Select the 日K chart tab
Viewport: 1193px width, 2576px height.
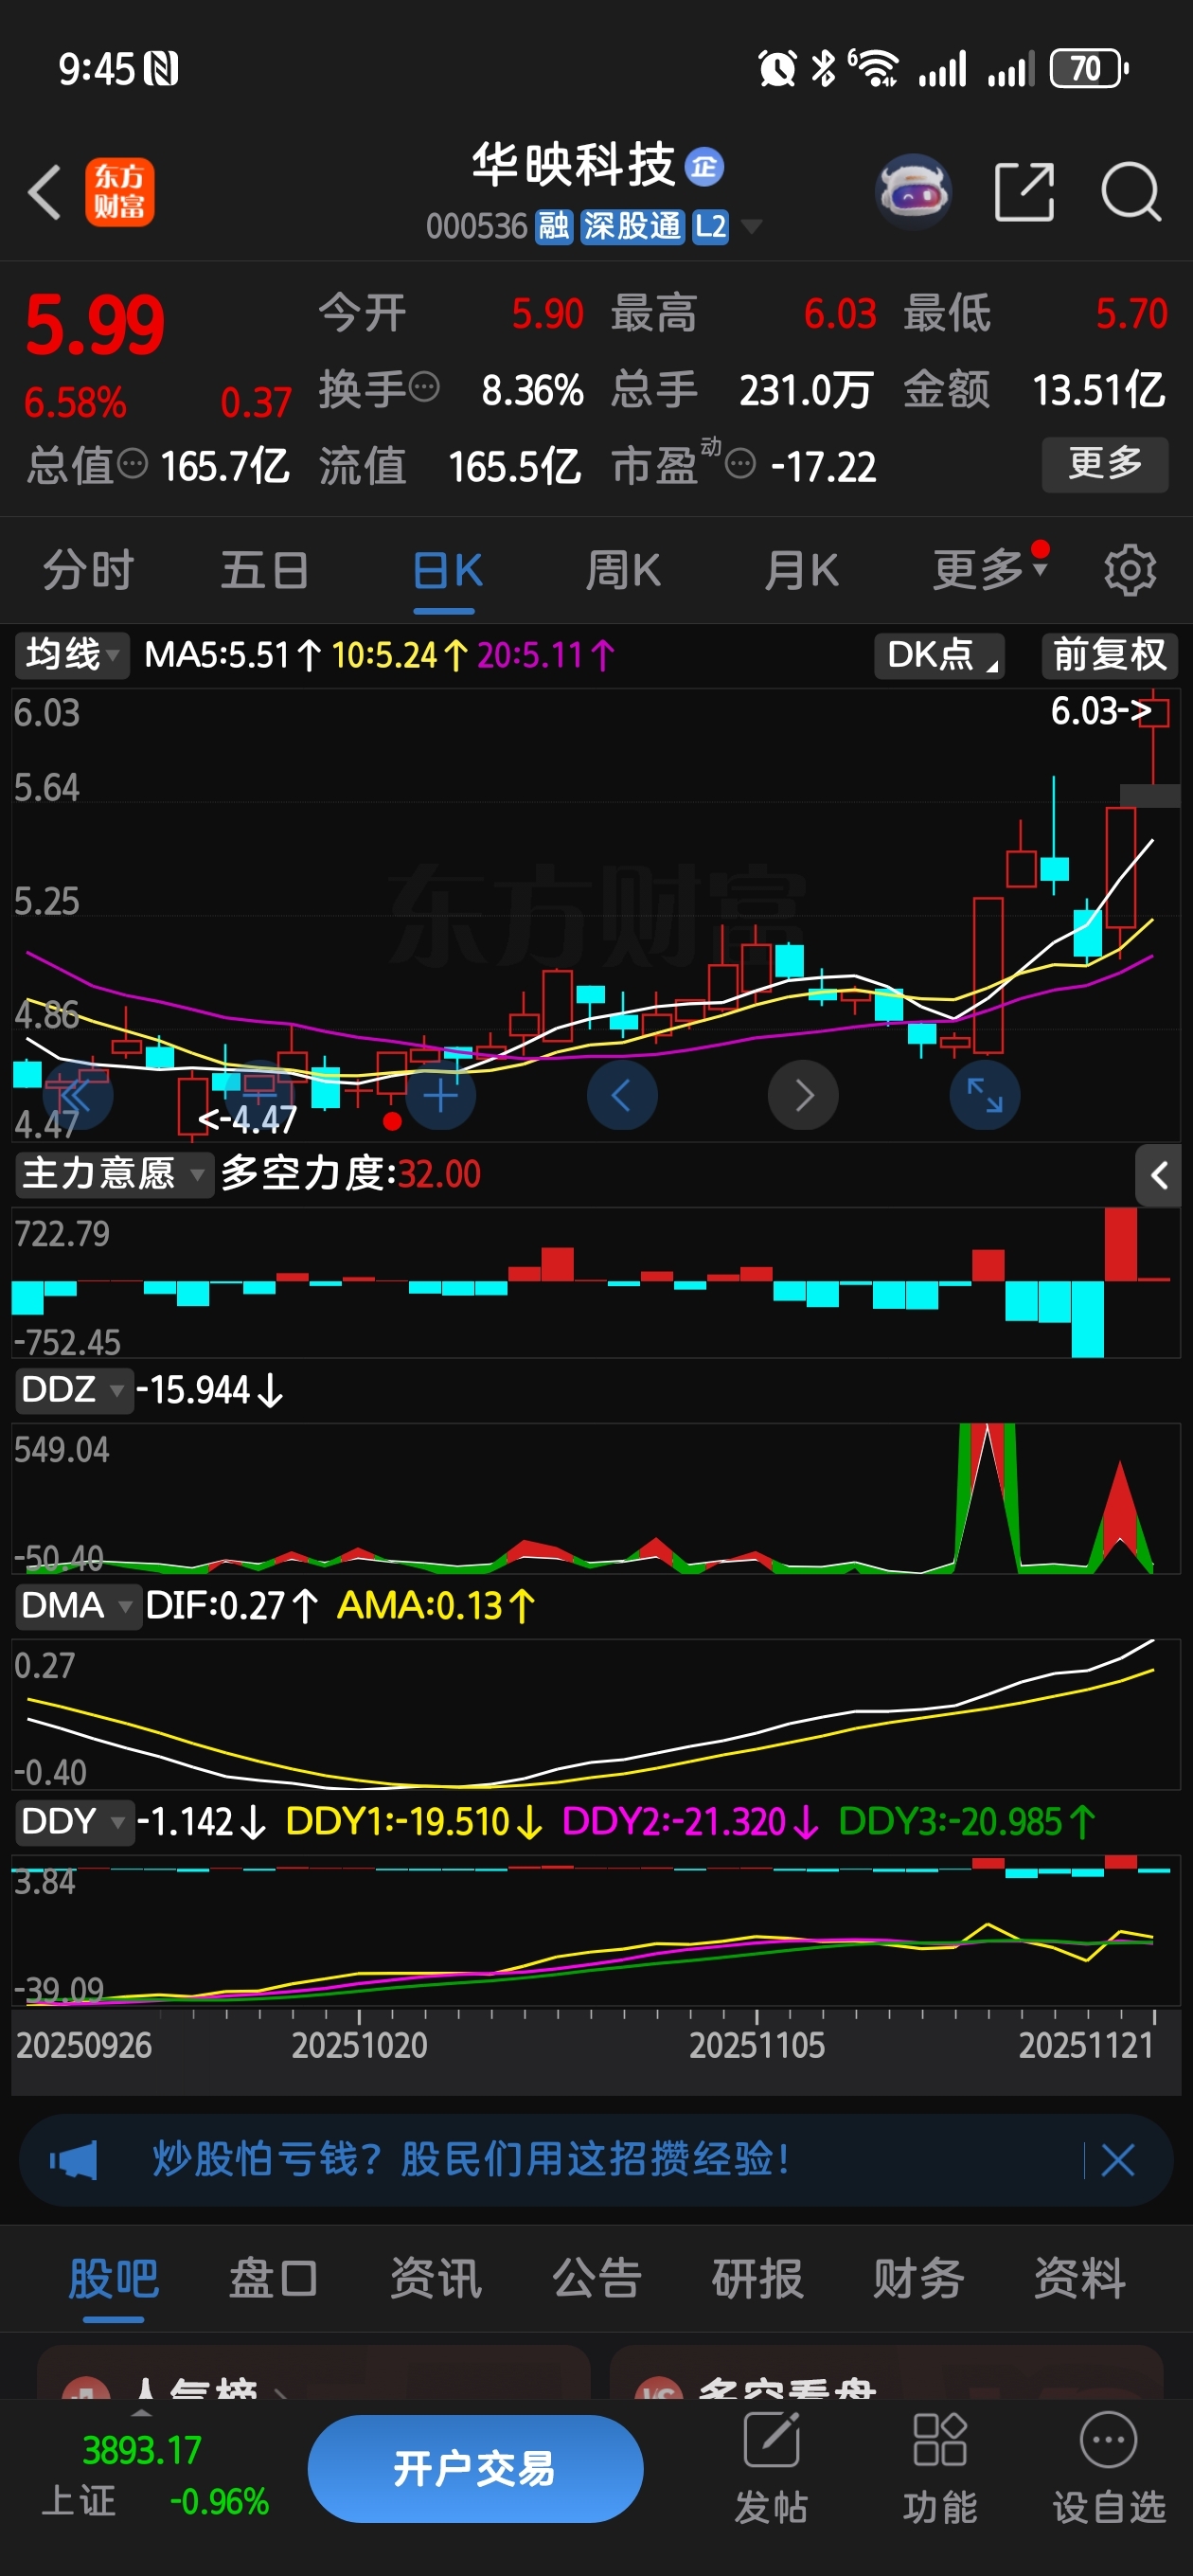[446, 571]
